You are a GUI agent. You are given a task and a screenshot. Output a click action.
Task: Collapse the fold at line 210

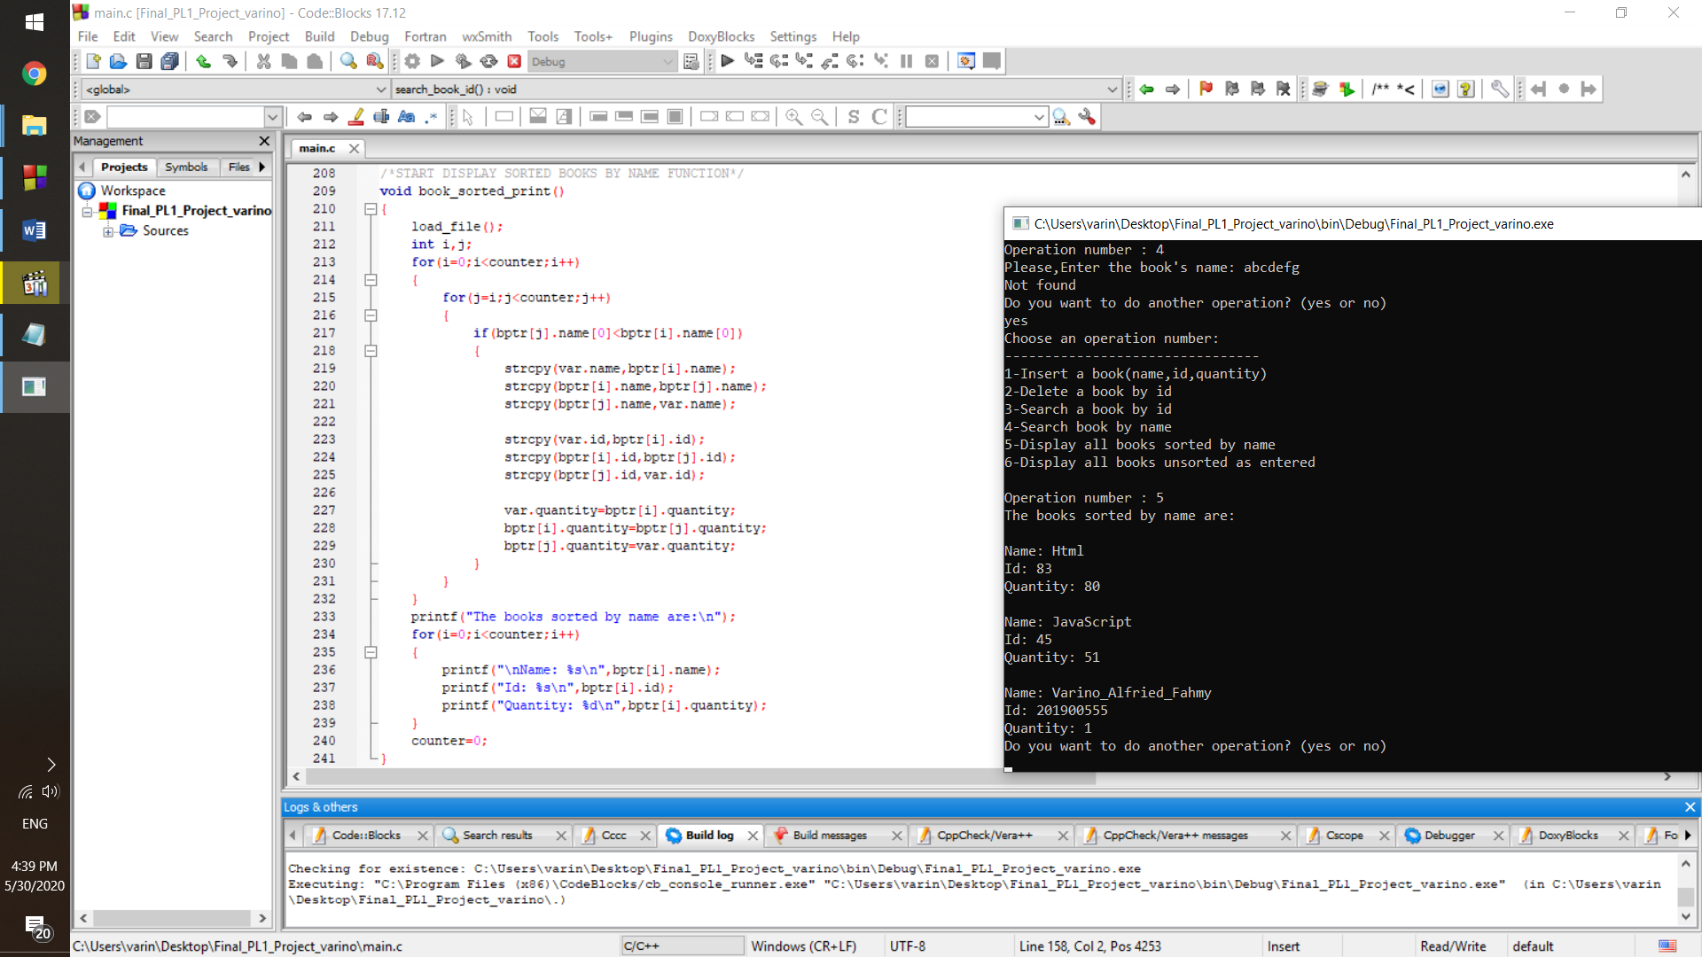(x=371, y=209)
